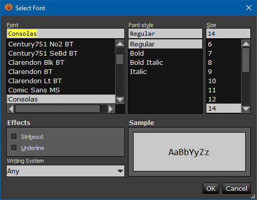Click the dialog resize grip
Image resolution: width=257 pixels, height=200 pixels.
(253, 197)
